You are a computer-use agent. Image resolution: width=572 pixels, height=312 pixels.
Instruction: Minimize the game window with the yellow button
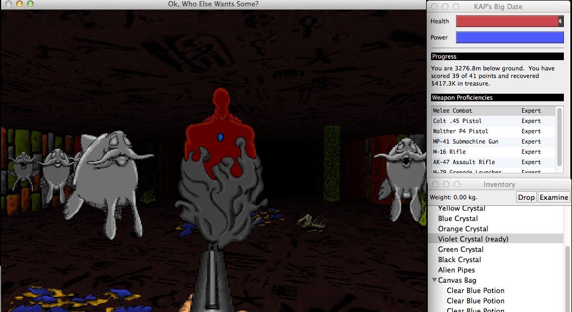18,4
